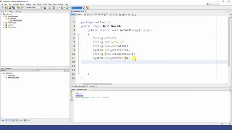Open the Members dropdown in Navigator

coord(17,71)
